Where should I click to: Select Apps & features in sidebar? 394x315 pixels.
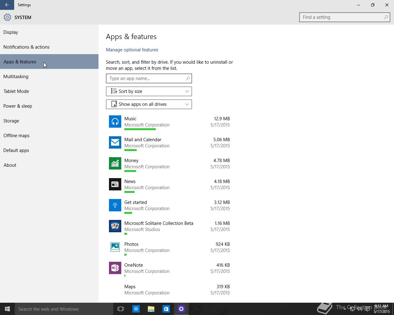point(49,62)
